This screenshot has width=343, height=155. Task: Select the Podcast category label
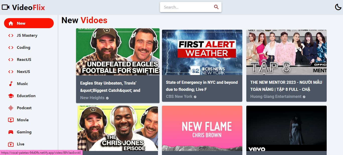tap(24, 108)
